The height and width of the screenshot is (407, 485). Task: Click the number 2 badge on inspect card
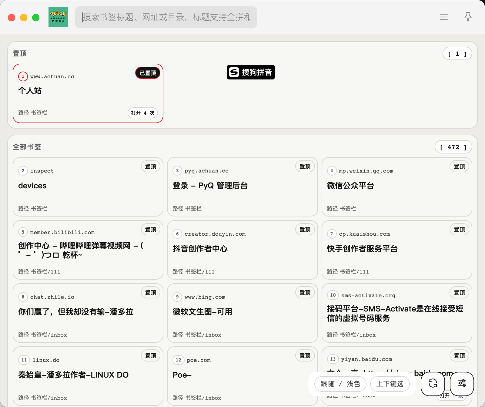pyautogui.click(x=23, y=171)
